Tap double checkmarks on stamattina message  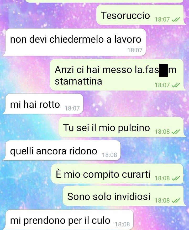coord(176,85)
